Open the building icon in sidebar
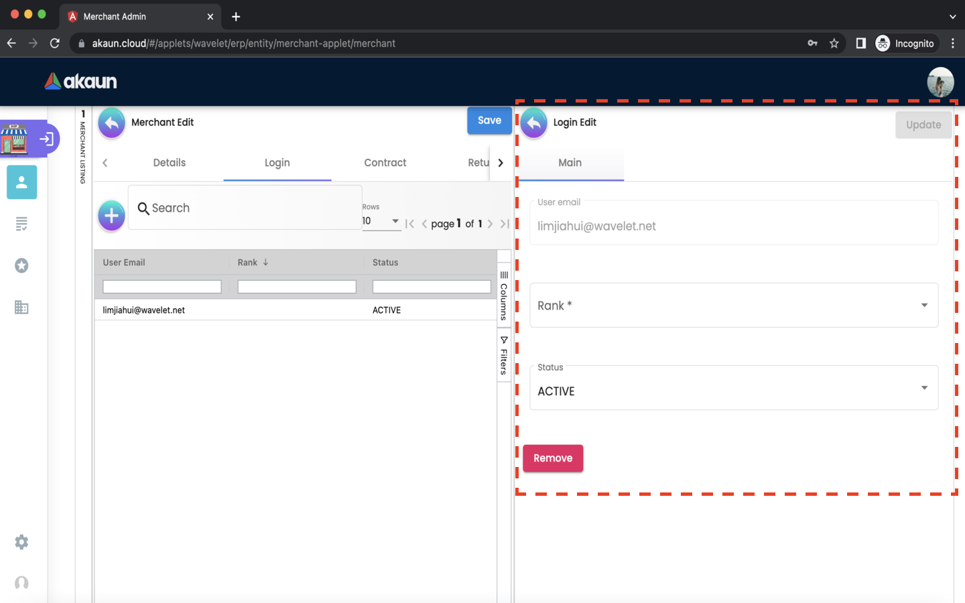Screen dimensions: 965x603 (x=21, y=308)
